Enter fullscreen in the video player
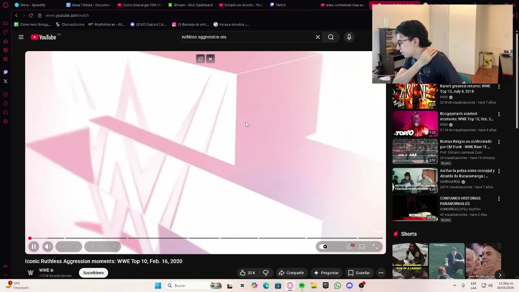Viewport: 519px width, 292px height. pyautogui.click(x=375, y=247)
